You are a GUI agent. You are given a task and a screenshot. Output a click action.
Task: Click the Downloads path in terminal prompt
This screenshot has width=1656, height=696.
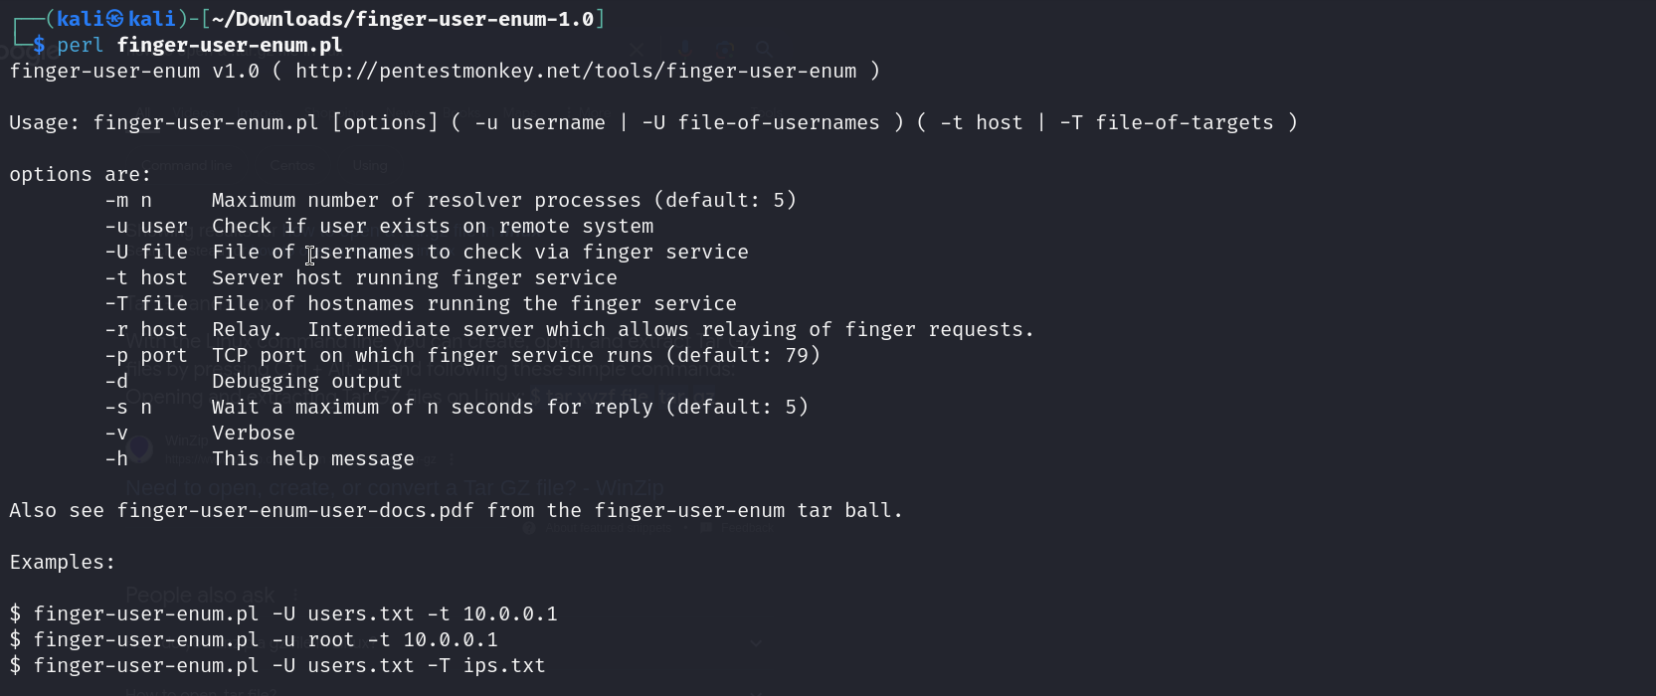tap(402, 19)
